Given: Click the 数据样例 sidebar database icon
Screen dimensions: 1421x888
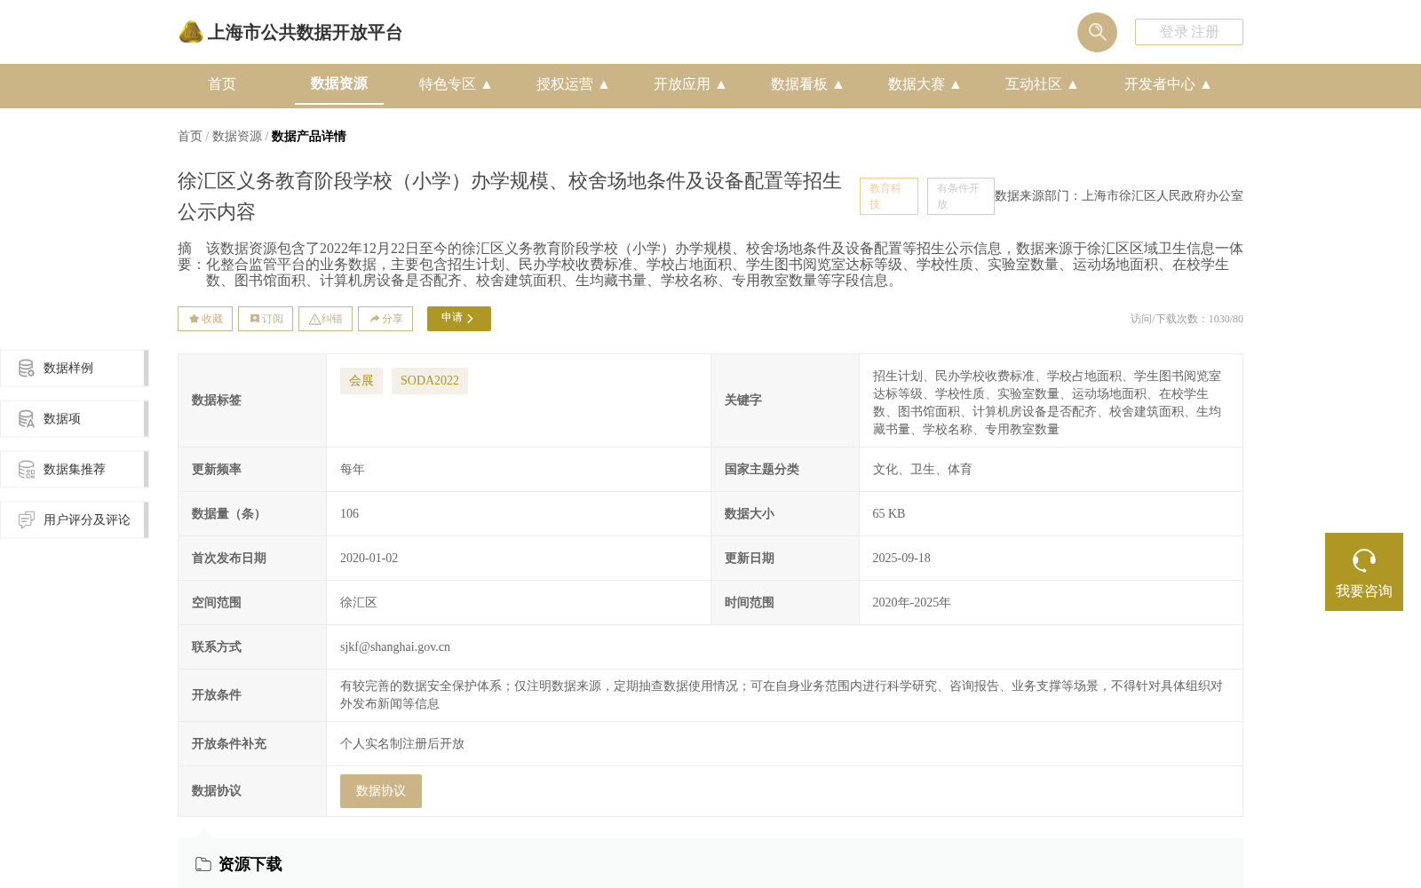Looking at the screenshot, I should 27,368.
